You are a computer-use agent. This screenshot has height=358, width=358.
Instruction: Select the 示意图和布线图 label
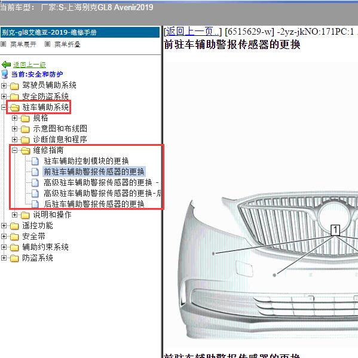click(x=60, y=128)
